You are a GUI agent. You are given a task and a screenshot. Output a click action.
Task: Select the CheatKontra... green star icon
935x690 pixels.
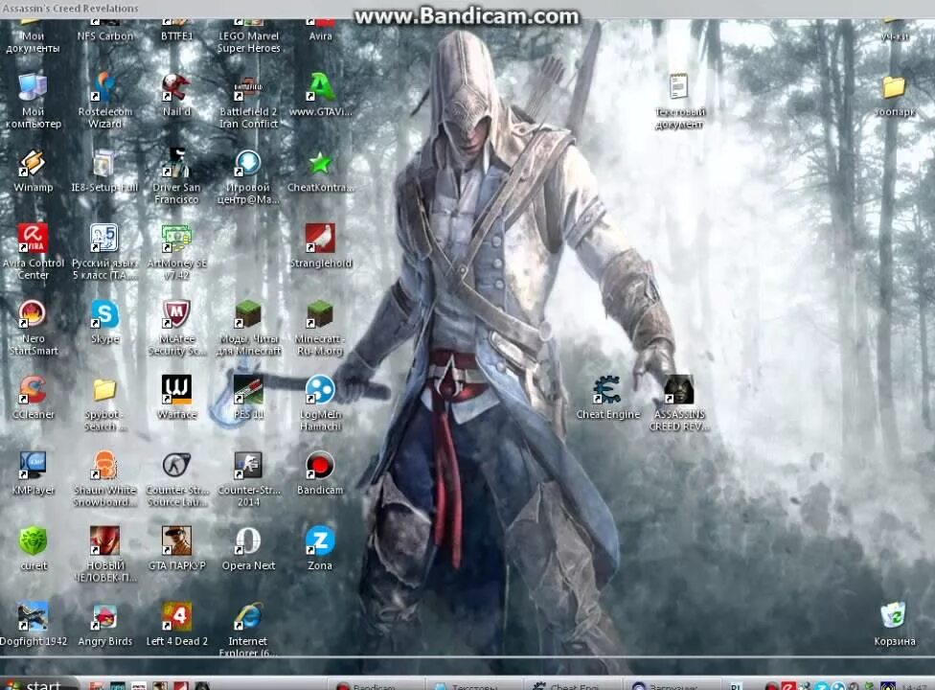pos(320,164)
